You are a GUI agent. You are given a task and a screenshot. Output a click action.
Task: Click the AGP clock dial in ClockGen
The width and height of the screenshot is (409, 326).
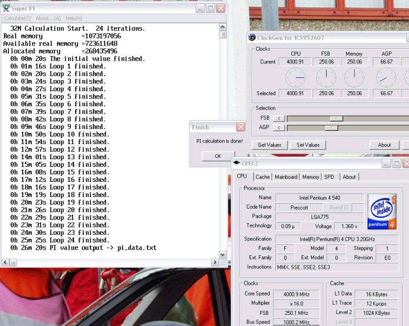tap(386, 77)
